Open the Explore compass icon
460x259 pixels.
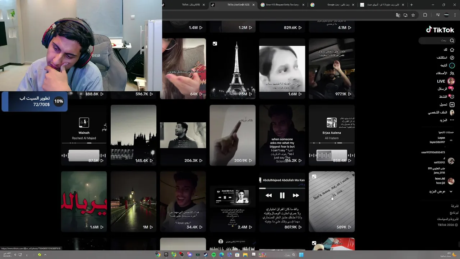[452, 58]
